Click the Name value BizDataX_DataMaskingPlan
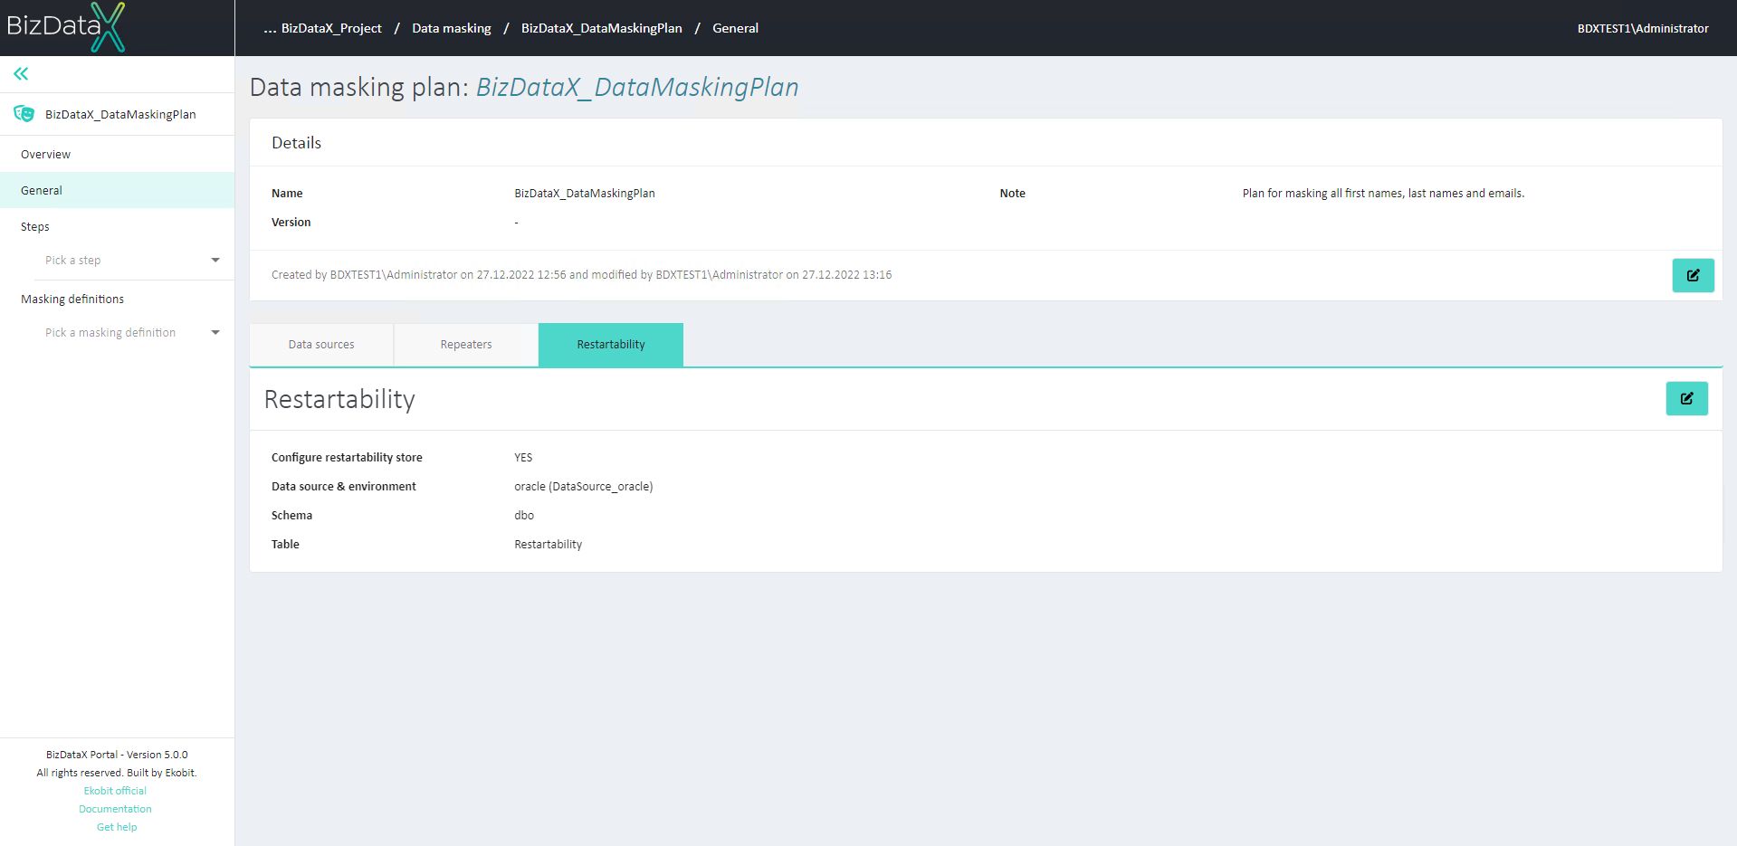Viewport: 1737px width, 846px height. 585,194
